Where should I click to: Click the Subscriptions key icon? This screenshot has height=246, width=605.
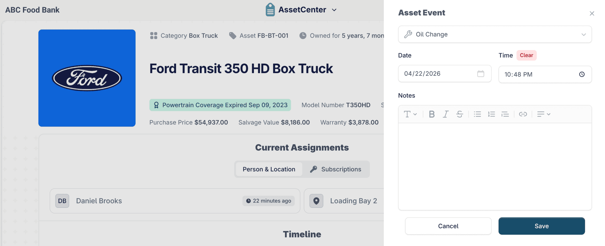pyautogui.click(x=314, y=169)
